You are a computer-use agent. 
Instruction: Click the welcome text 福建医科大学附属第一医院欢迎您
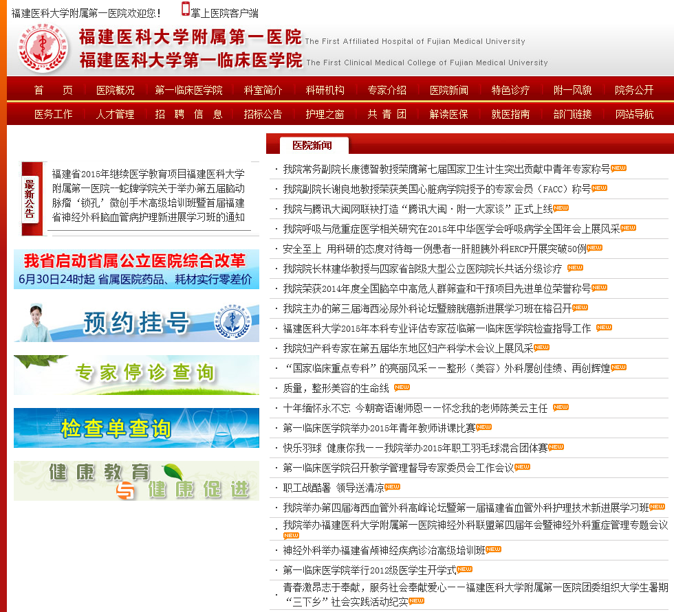tap(86, 13)
